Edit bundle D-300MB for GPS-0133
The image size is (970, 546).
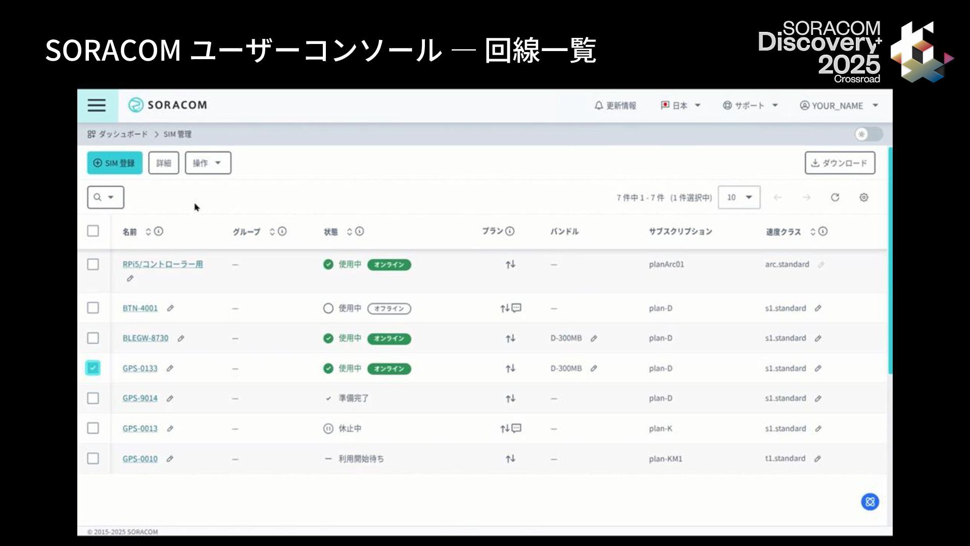click(x=594, y=368)
